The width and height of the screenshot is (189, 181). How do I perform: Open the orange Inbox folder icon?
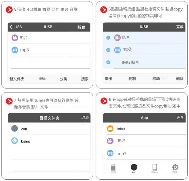[x=110, y=128]
